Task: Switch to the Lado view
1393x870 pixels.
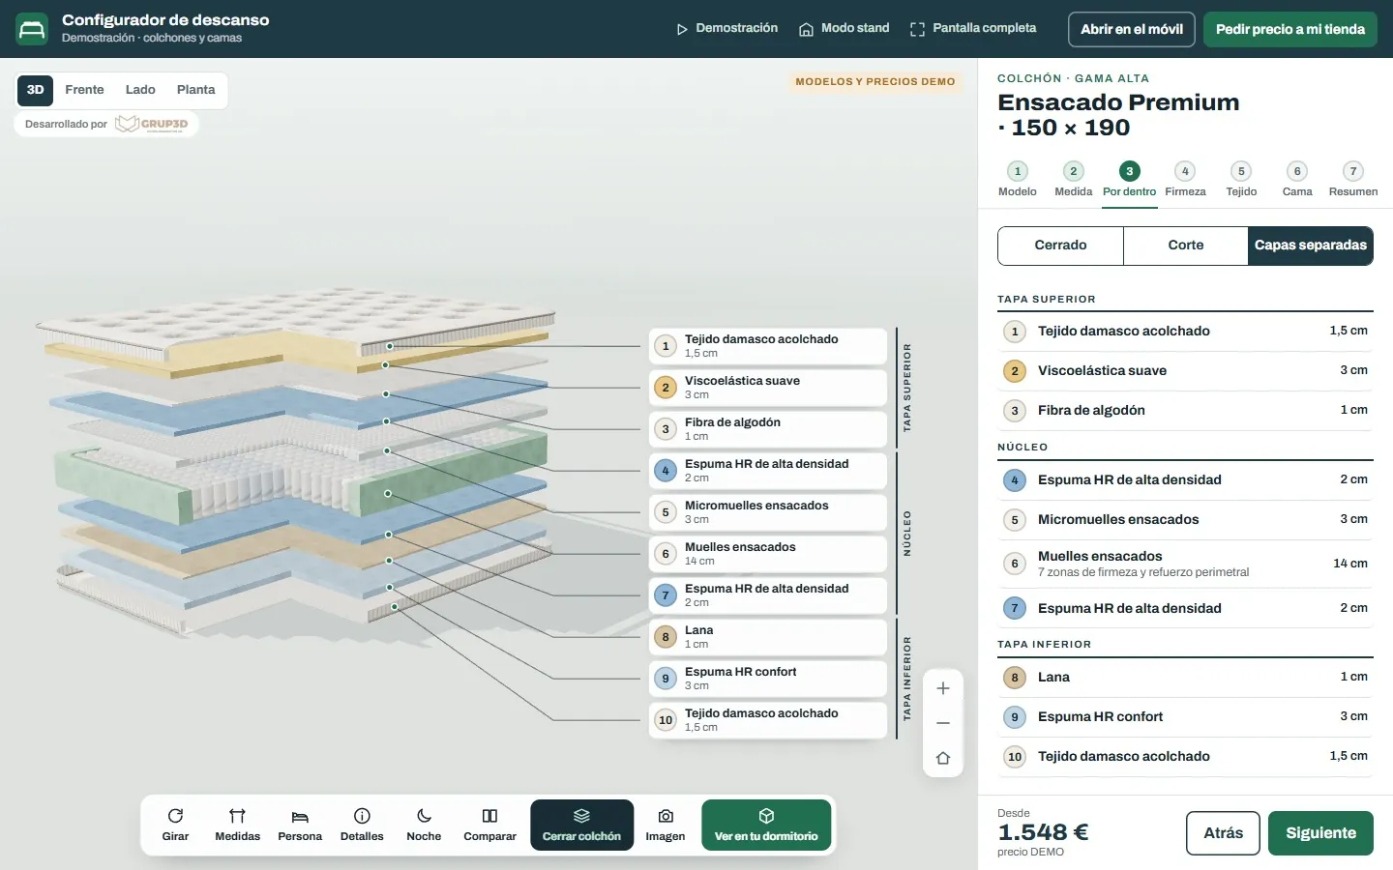Action: (x=140, y=90)
